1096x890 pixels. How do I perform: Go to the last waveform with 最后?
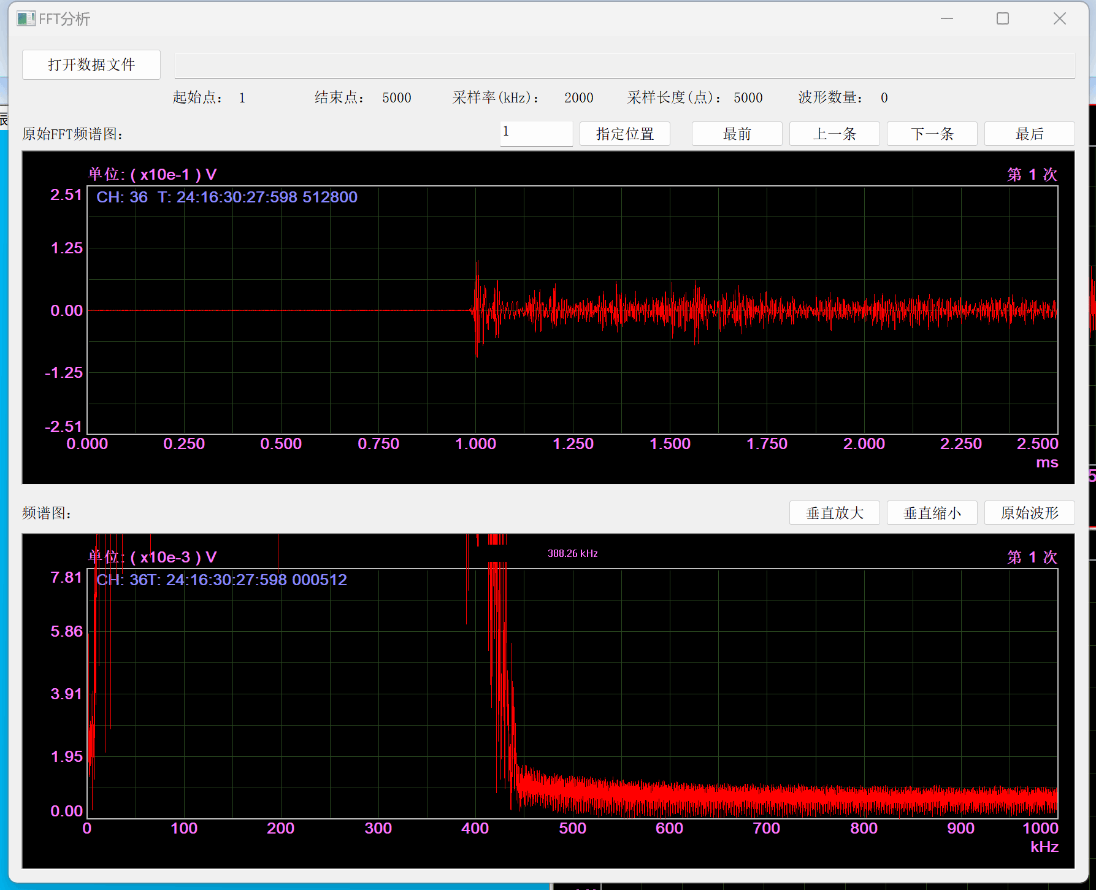1029,134
